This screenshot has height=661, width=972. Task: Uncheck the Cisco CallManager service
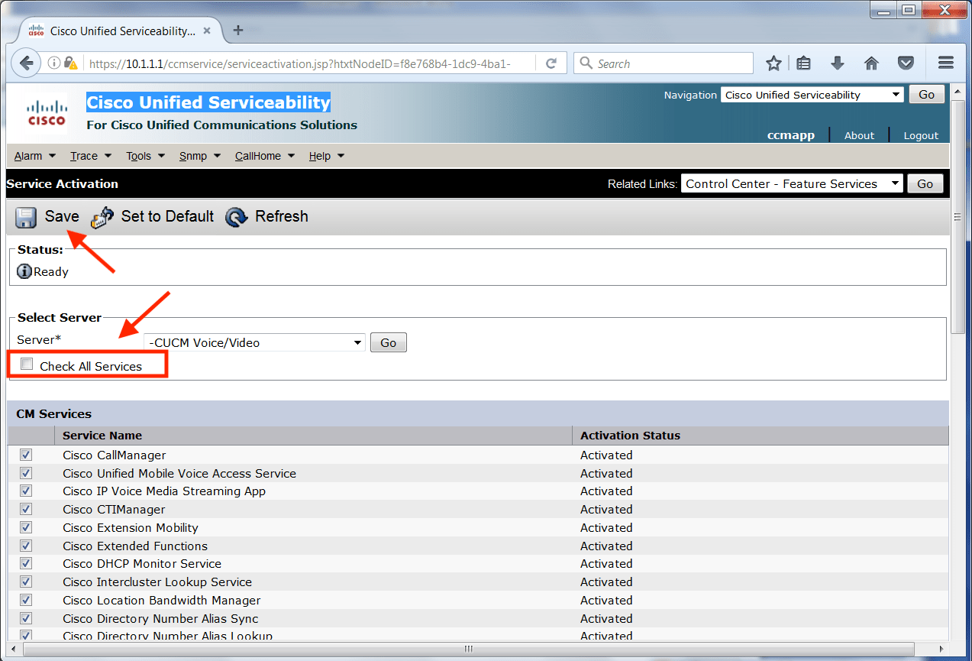[x=26, y=455]
